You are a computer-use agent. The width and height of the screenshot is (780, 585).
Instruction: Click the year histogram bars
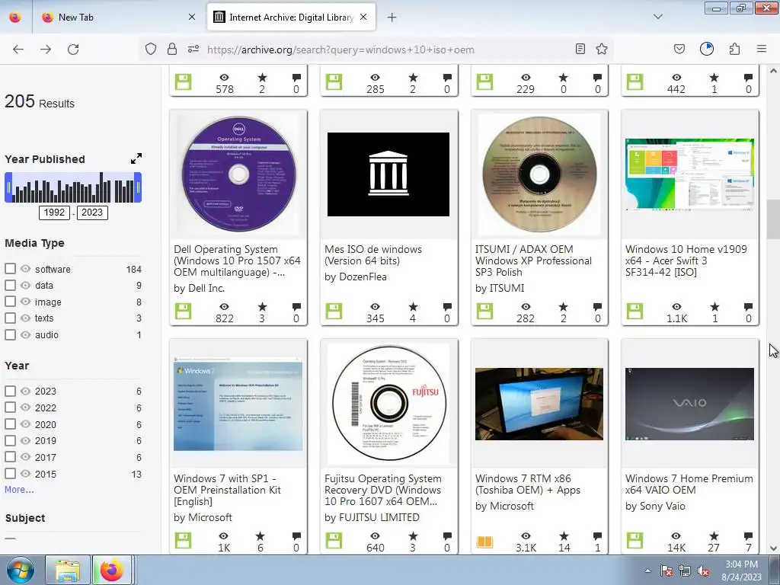point(73,187)
